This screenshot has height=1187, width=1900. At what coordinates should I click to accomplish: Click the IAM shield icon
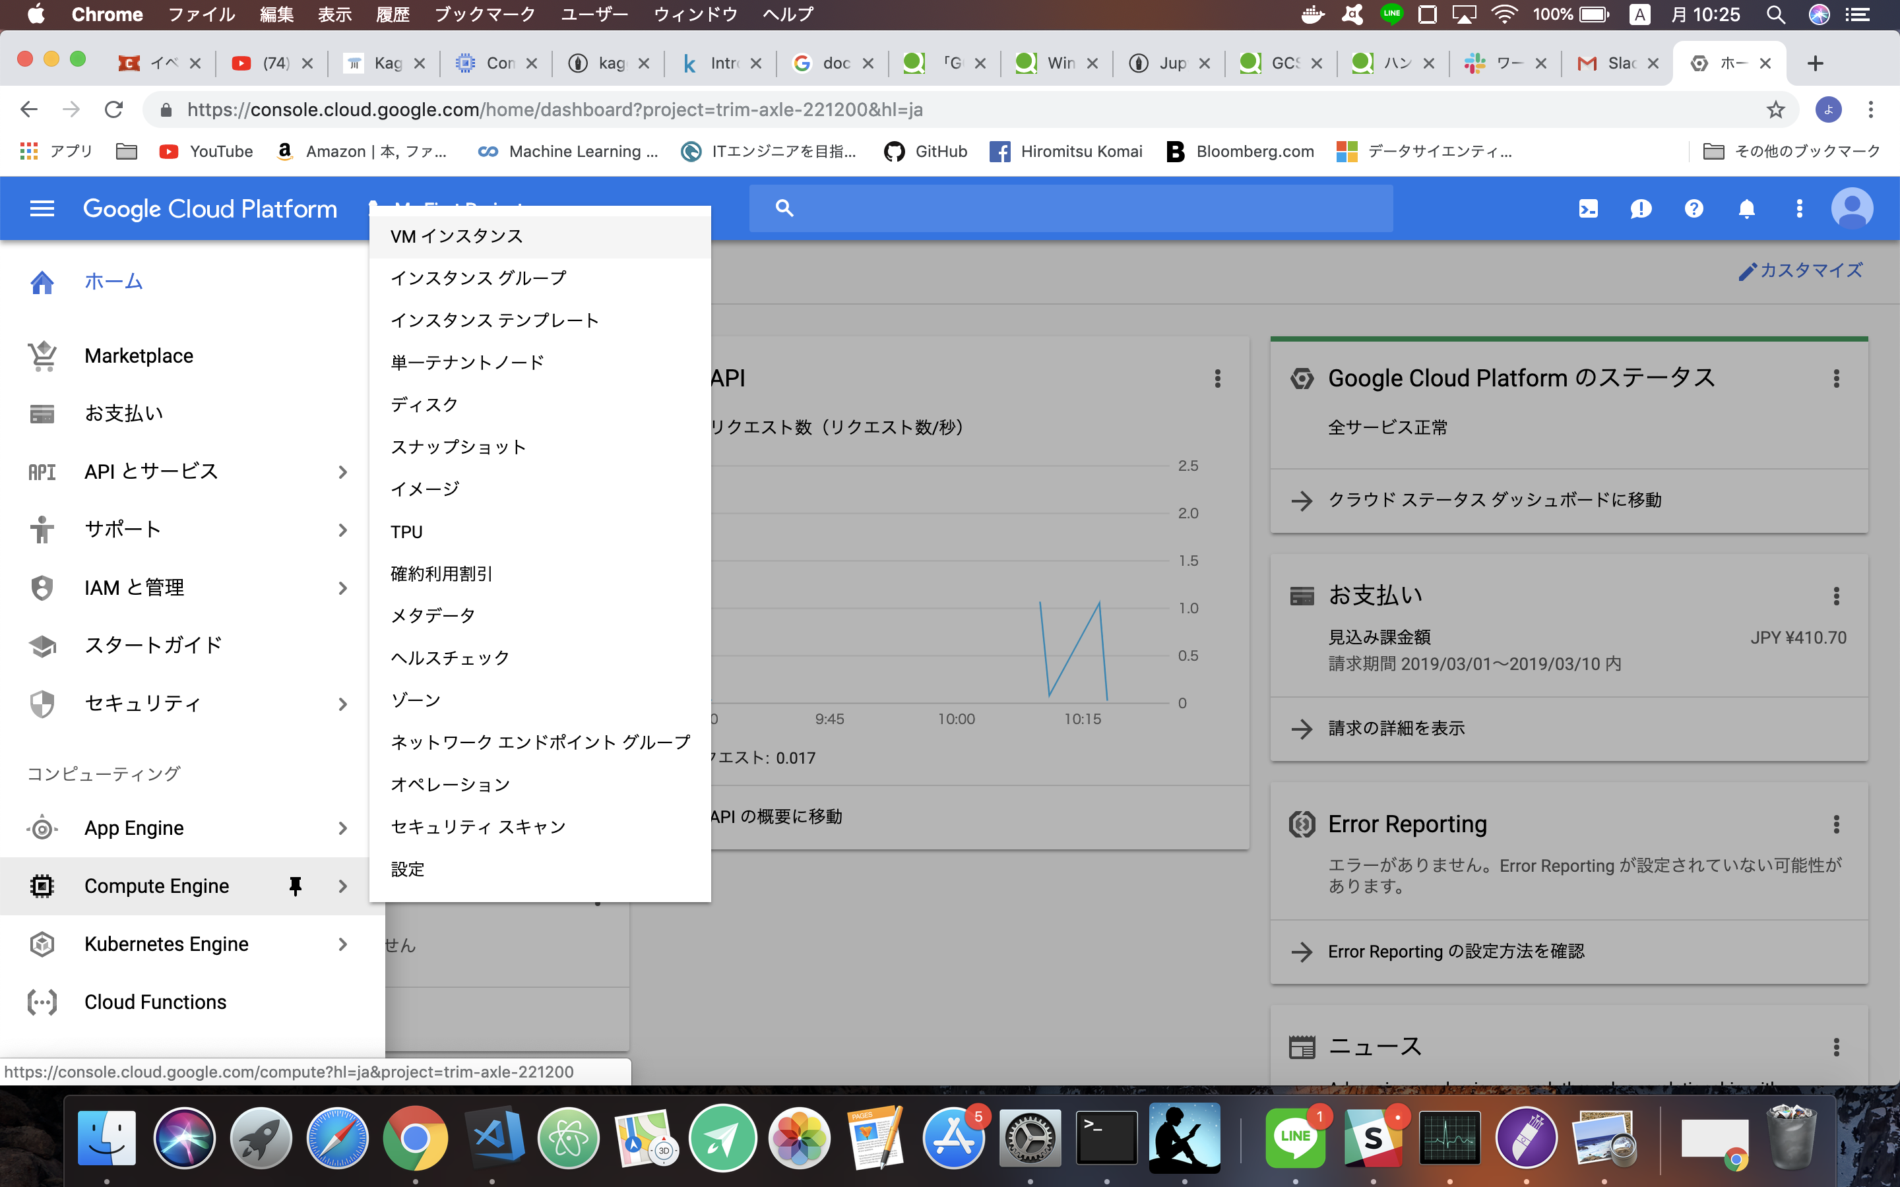pos(42,587)
